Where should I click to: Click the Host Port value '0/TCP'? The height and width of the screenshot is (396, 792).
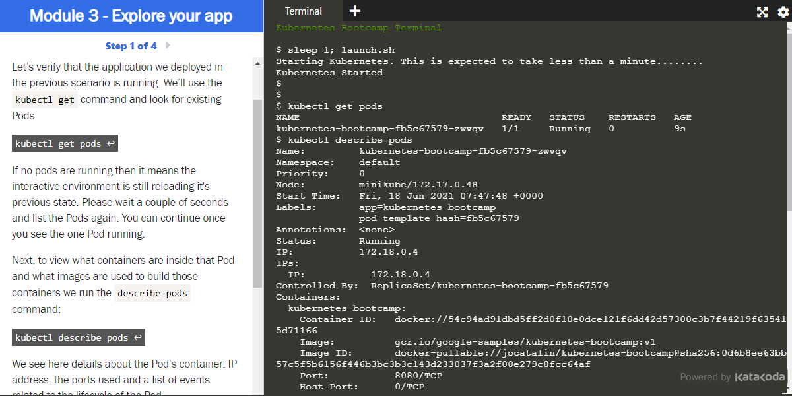(409, 387)
